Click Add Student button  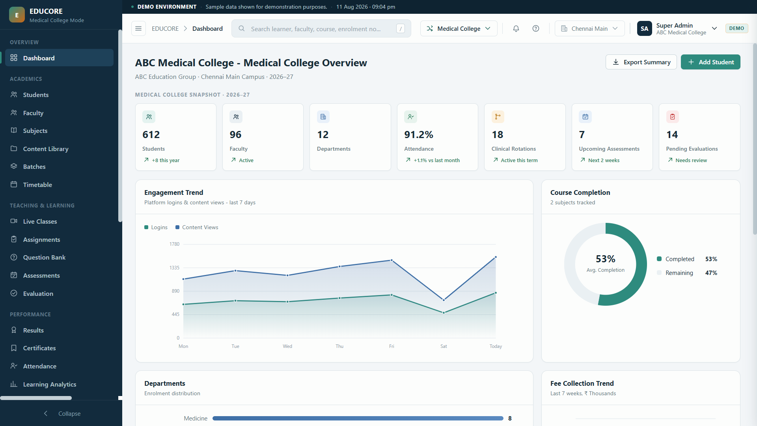pyautogui.click(x=710, y=62)
